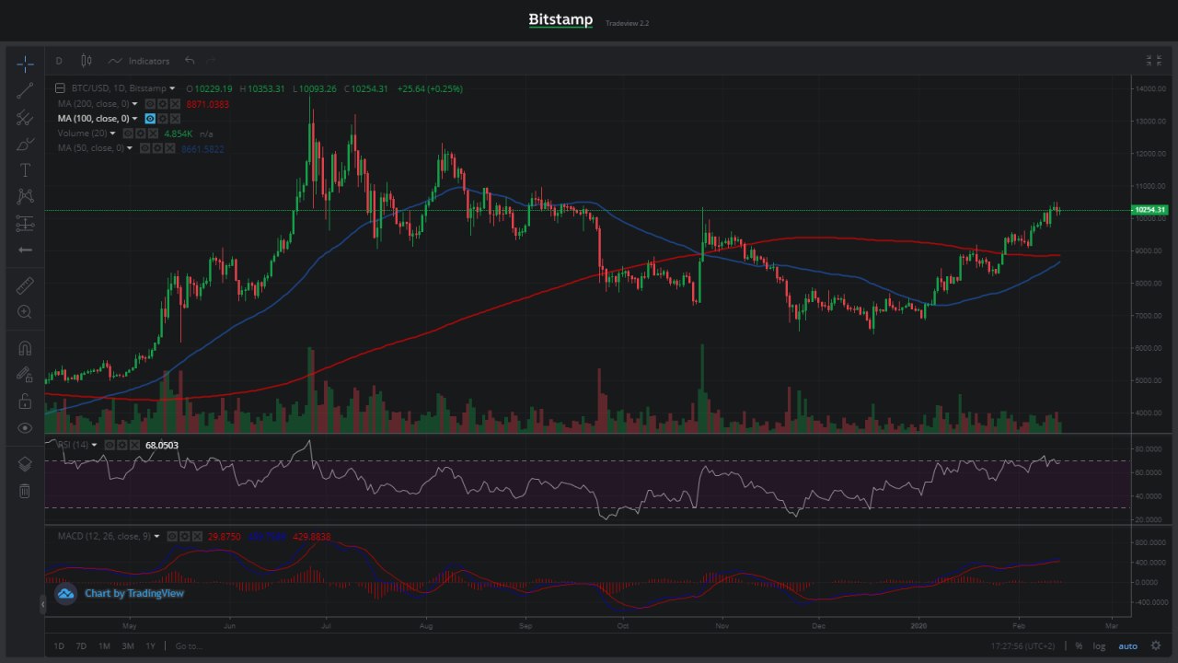The image size is (1178, 663).
Task: Expand the Volume (20) dropdown
Action: [x=112, y=134]
